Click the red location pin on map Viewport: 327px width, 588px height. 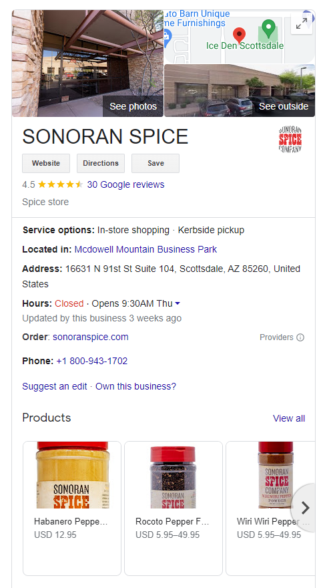(240, 35)
